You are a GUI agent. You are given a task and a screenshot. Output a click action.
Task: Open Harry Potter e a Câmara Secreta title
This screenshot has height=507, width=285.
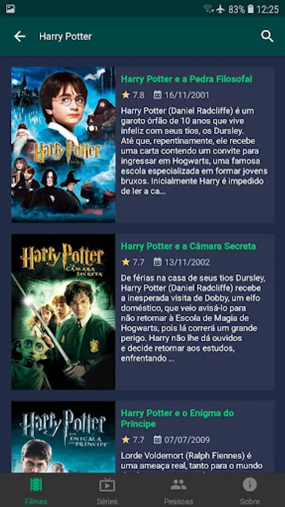click(x=188, y=246)
